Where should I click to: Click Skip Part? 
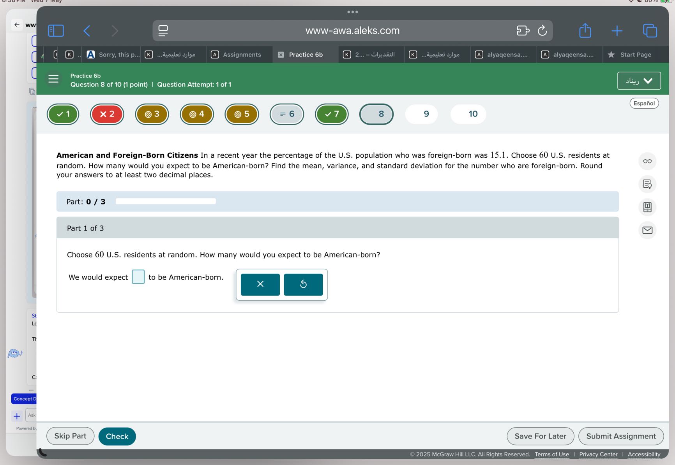click(70, 436)
